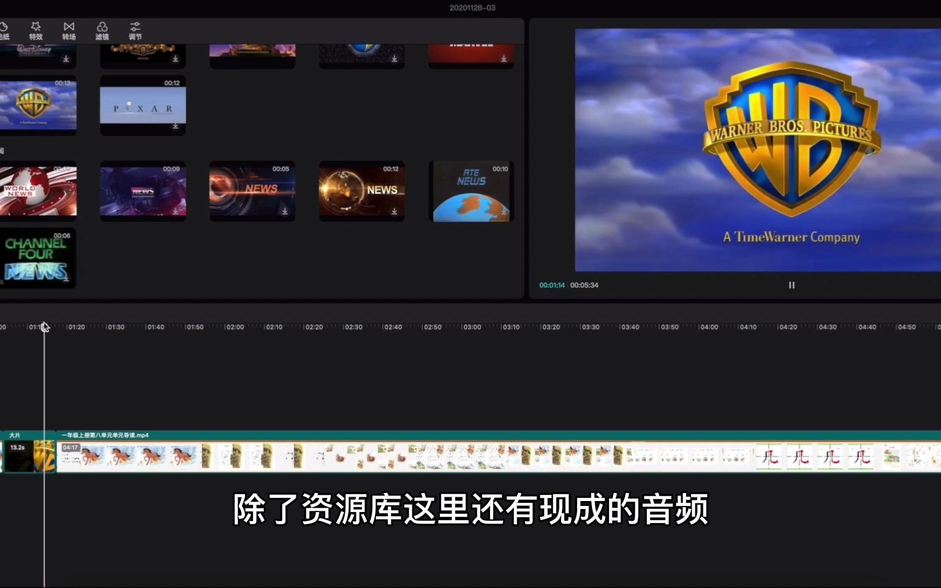
Task: Select the Channel Four News thumbnail
Action: (x=38, y=258)
